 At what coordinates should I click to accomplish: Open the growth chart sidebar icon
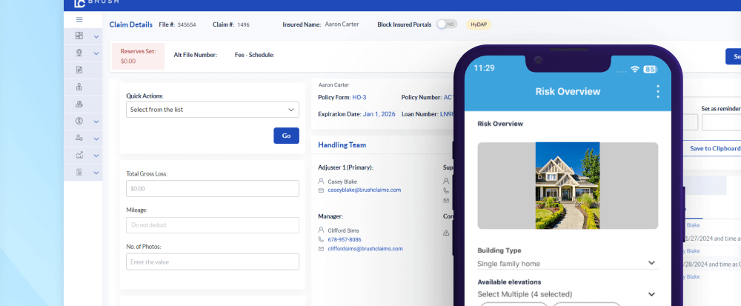pos(79,156)
